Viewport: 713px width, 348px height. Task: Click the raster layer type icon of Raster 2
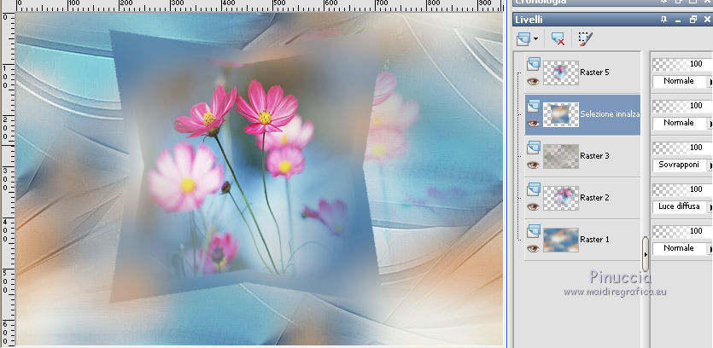click(x=534, y=189)
